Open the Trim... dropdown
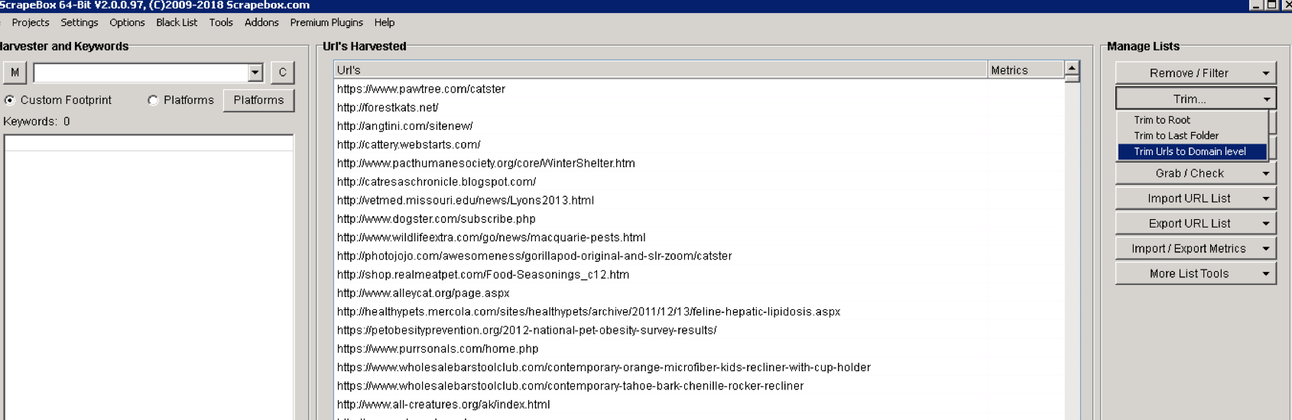The image size is (1292, 420). click(1196, 99)
